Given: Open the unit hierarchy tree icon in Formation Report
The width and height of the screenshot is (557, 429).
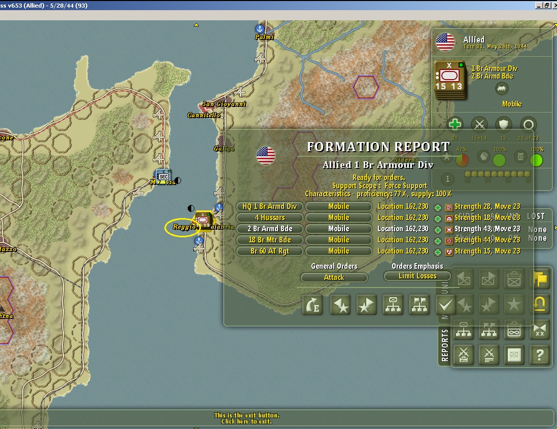Looking at the screenshot, I should click(393, 305).
